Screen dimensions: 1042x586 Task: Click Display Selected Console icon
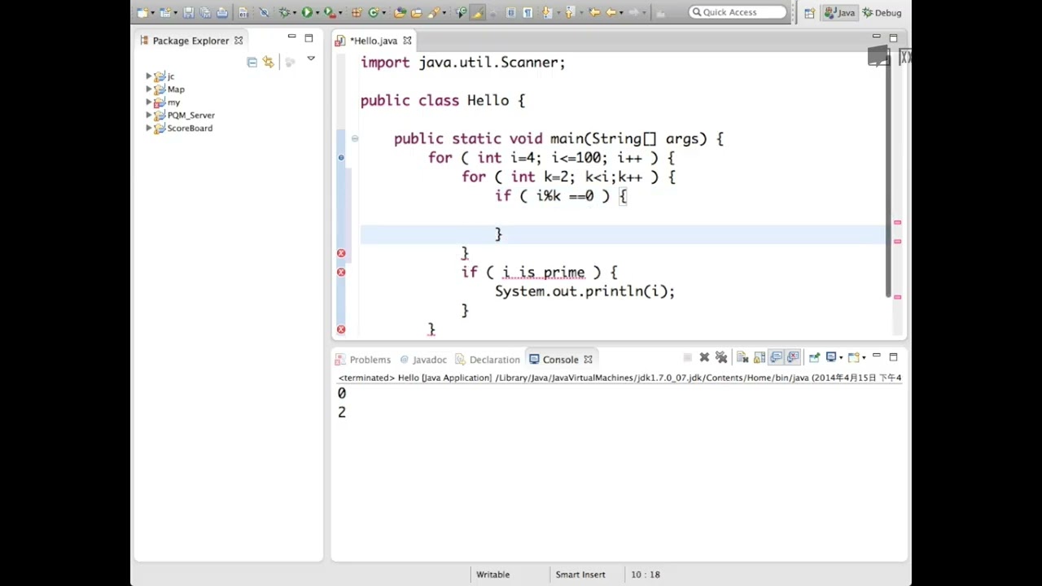coord(831,357)
